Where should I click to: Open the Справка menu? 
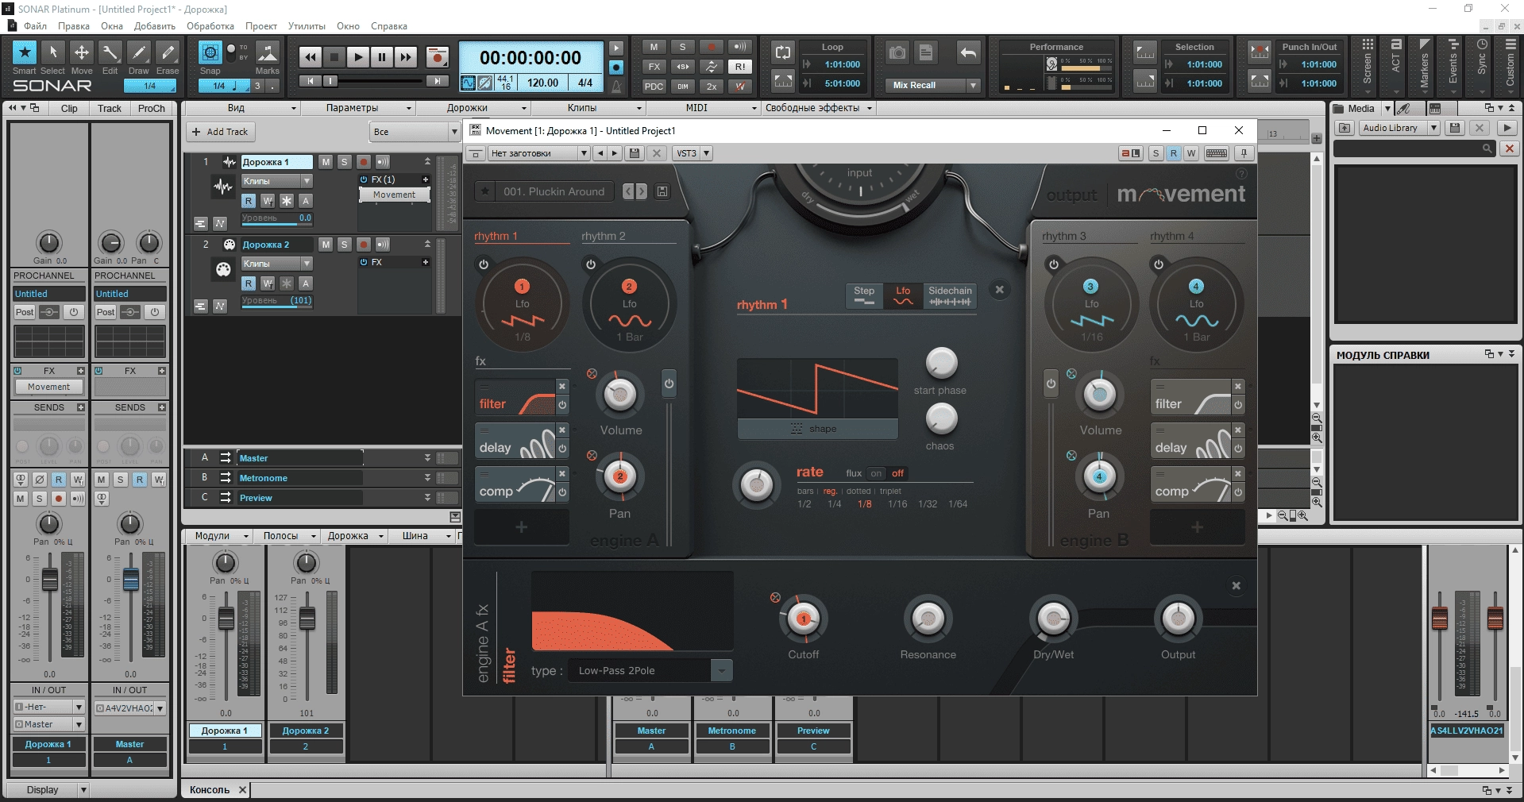389,26
